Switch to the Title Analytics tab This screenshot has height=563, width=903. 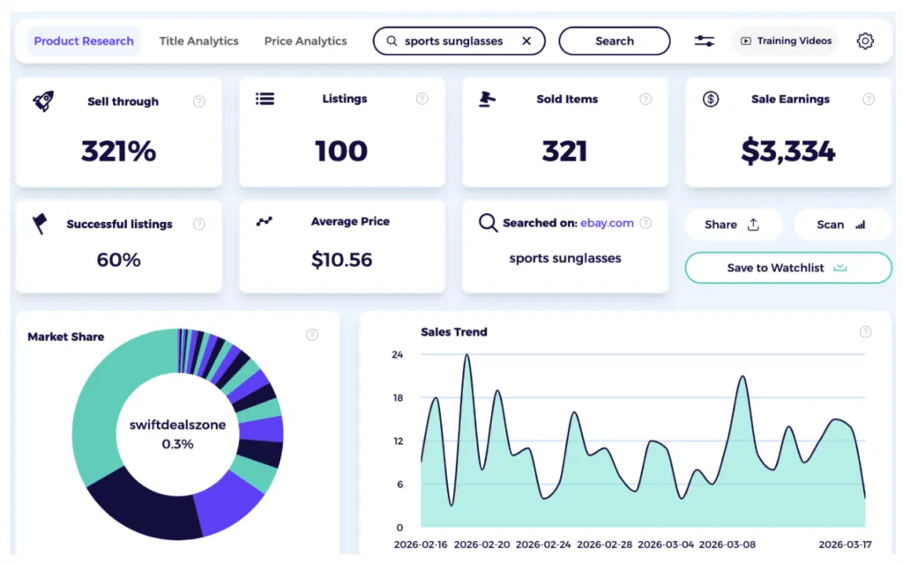pos(198,41)
